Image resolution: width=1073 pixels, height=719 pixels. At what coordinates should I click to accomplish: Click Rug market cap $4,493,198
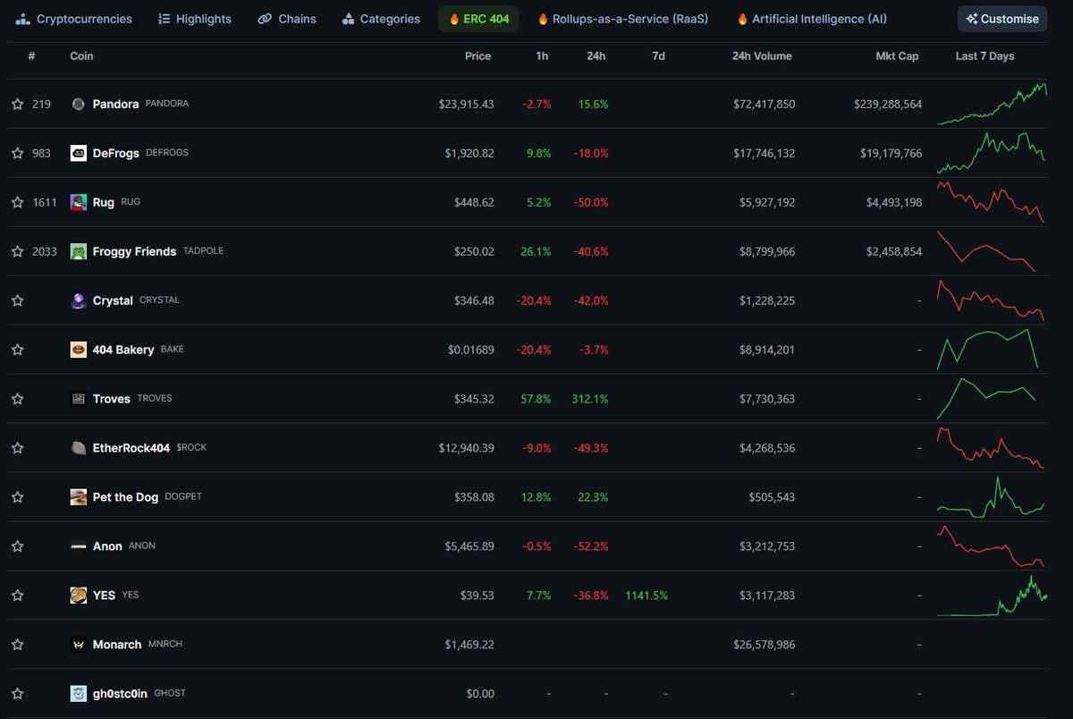pyautogui.click(x=894, y=202)
